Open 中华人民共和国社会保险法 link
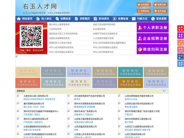Screen dimensions: 184x138 [x=61, y=52]
